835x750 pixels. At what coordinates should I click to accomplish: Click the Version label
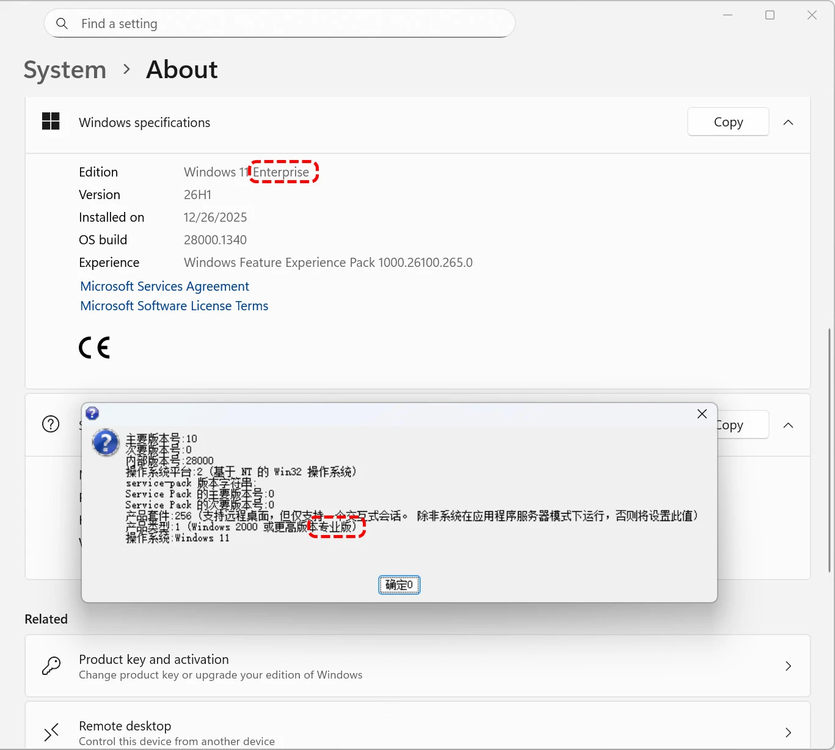coord(100,195)
